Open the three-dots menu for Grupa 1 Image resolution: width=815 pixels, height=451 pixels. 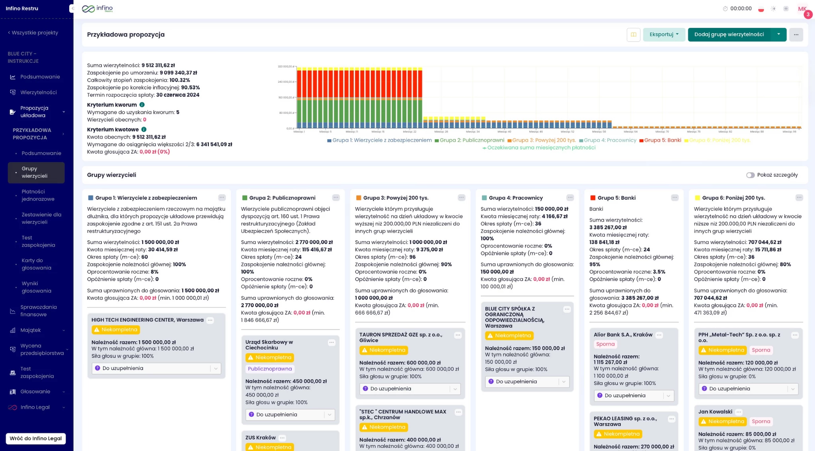point(222,198)
